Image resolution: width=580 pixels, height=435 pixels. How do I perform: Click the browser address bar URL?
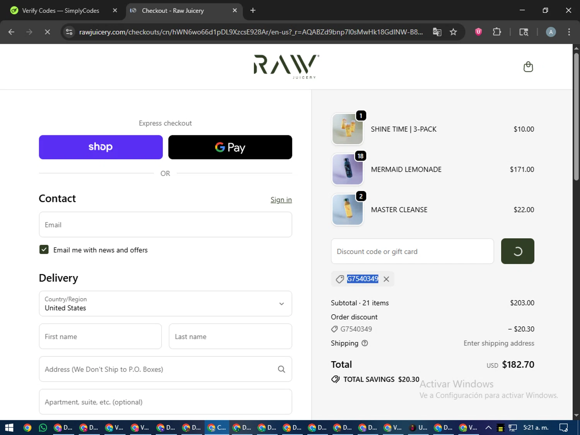click(x=251, y=32)
